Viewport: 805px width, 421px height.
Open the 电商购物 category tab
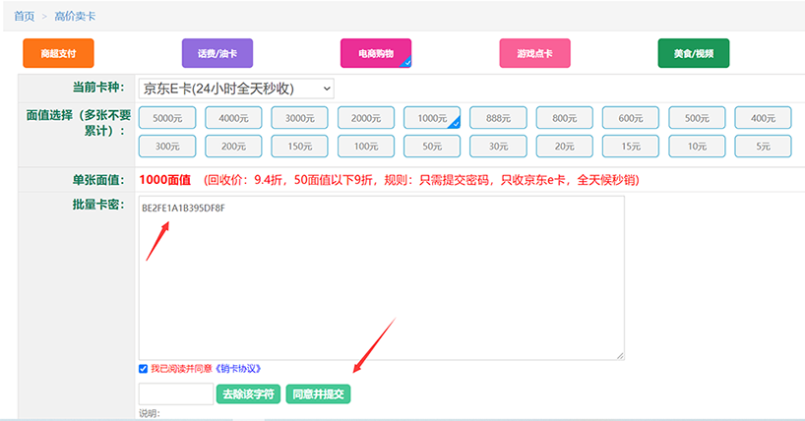(x=376, y=53)
